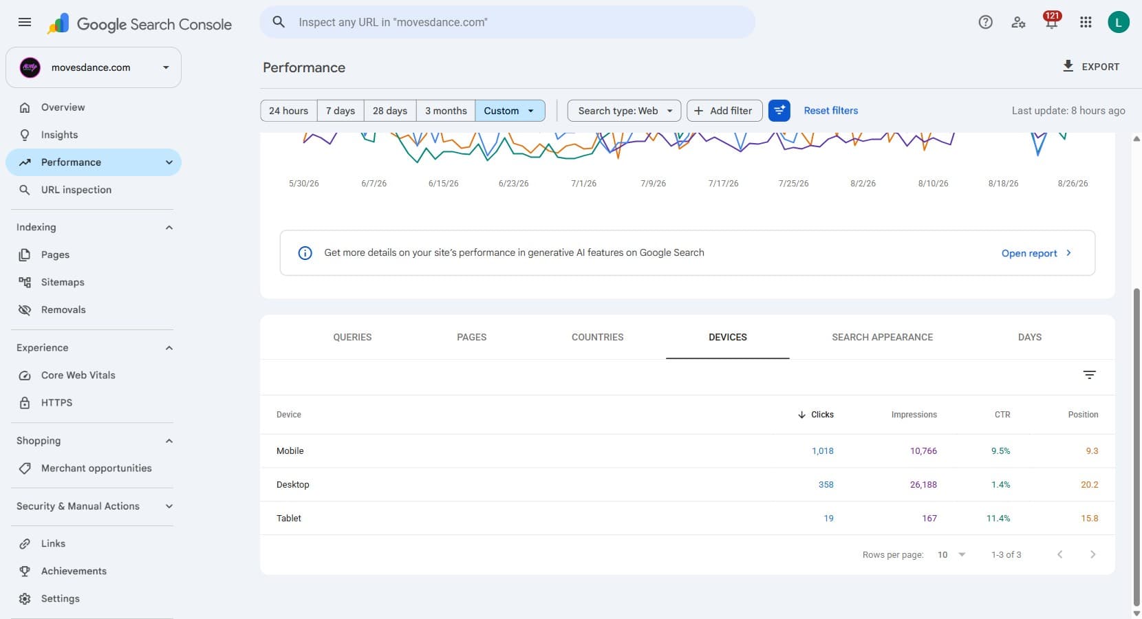Switch to the PAGES tab
The width and height of the screenshot is (1142, 619).
[472, 337]
